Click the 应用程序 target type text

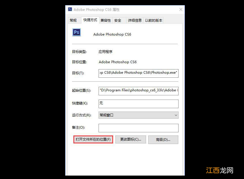[x=105, y=52]
